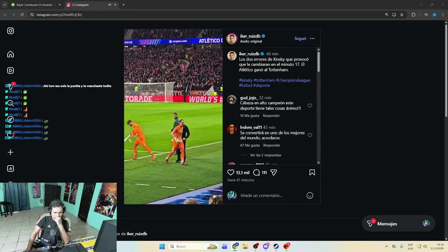Open File Explorer from the taskbar
Image resolution: width=448 pixels, height=252 pixels.
[245, 246]
